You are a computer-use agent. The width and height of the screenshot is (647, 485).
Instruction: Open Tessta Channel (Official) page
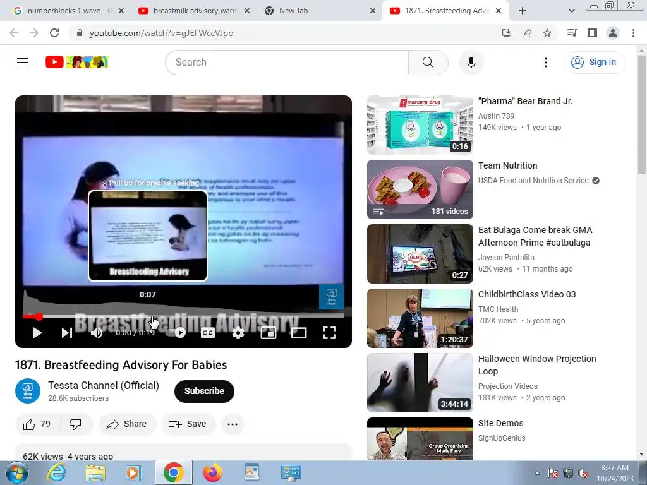pyautogui.click(x=104, y=385)
